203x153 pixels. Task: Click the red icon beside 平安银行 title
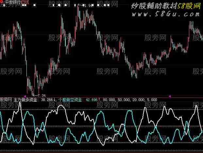(x=2, y=1)
